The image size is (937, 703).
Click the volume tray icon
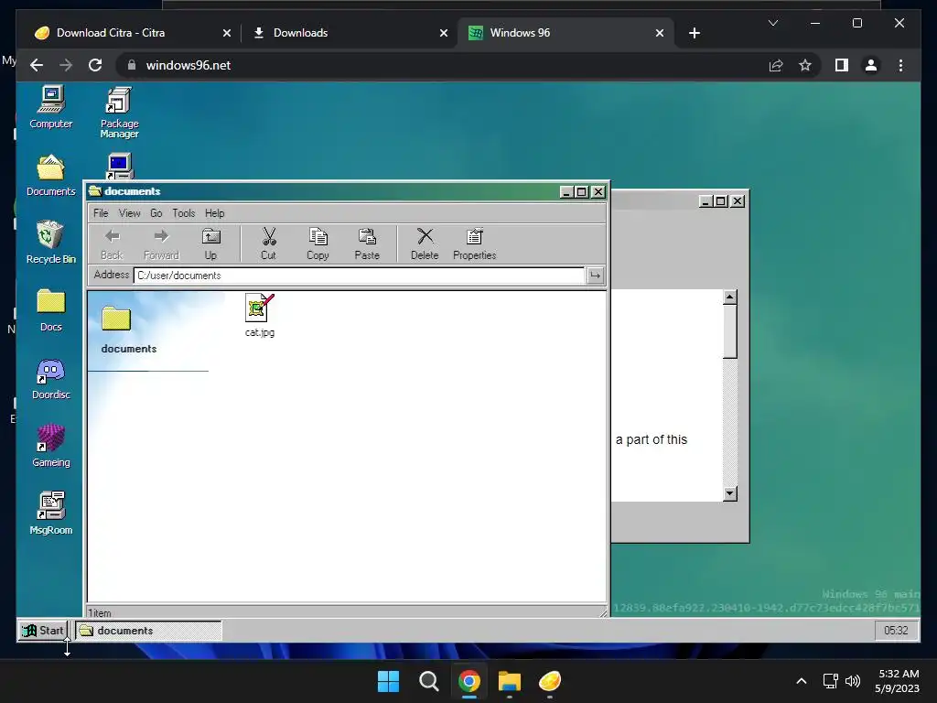[x=853, y=681]
